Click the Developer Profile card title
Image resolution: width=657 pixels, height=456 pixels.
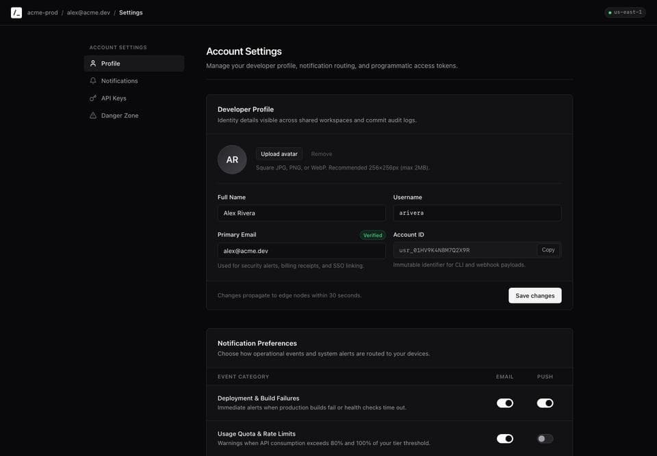click(x=246, y=109)
